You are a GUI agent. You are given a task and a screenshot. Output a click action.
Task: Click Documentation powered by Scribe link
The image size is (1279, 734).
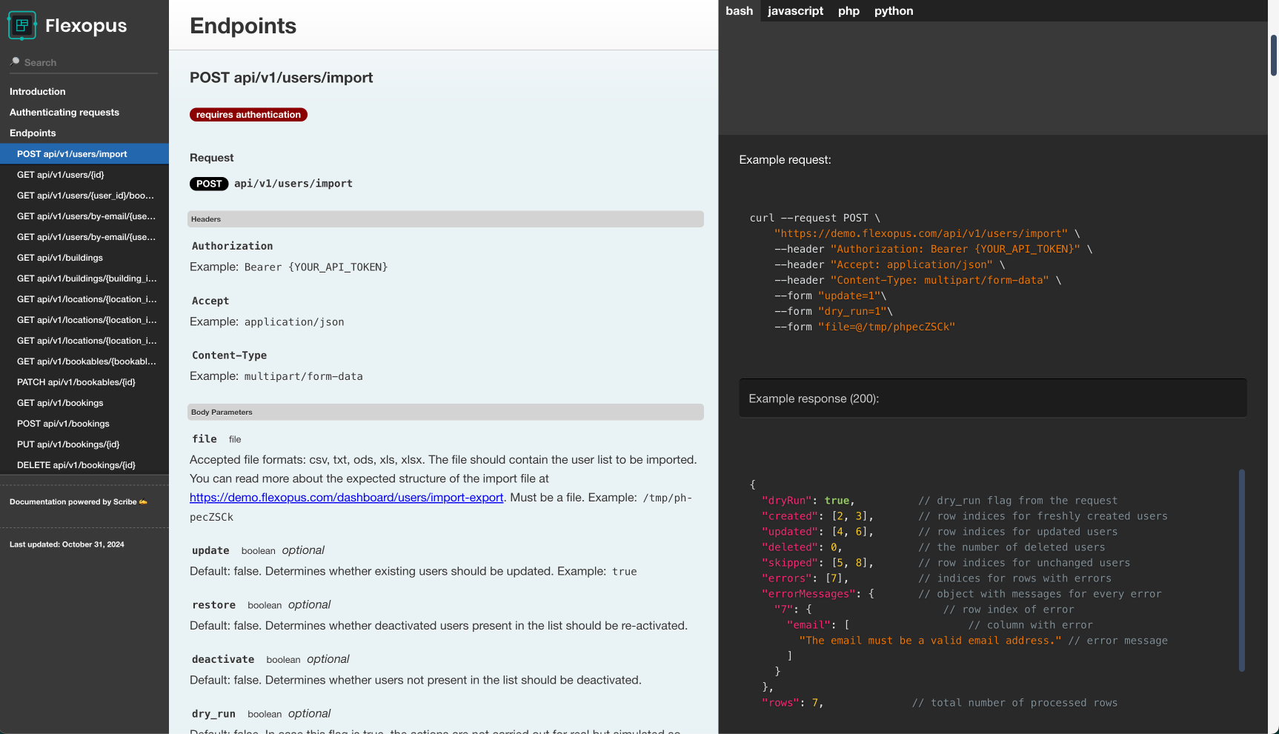pos(78,502)
